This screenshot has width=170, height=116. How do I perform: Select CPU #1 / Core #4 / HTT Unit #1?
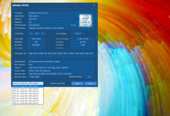(28, 101)
